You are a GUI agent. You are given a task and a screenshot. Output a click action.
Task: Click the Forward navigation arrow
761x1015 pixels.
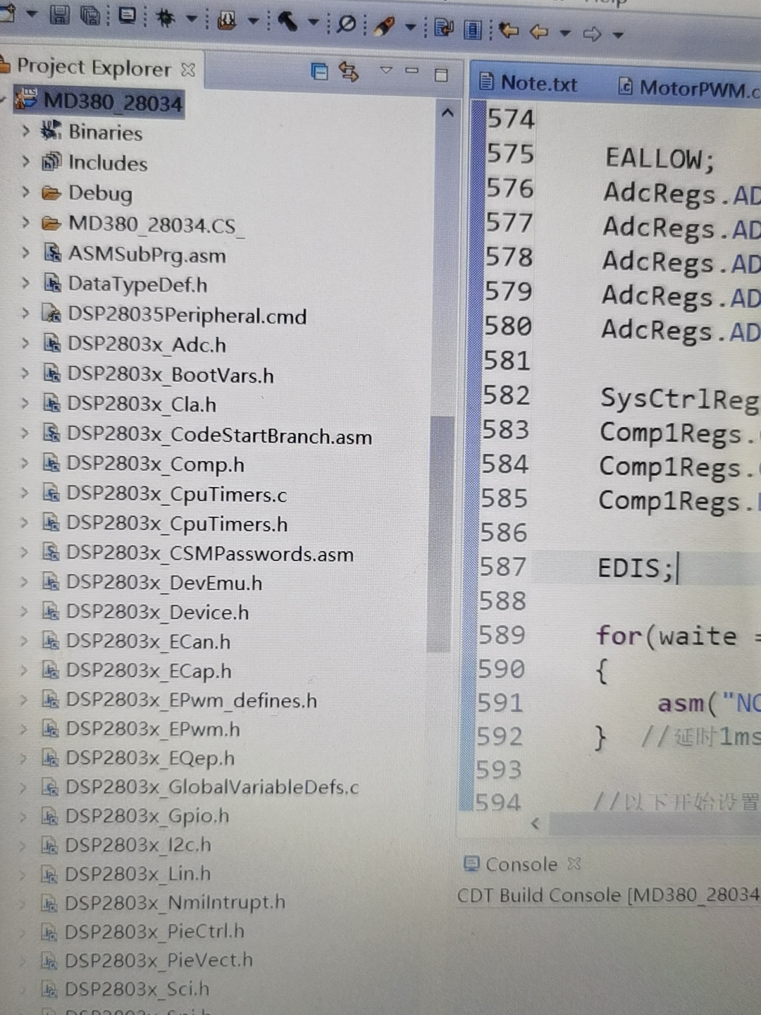pyautogui.click(x=592, y=33)
